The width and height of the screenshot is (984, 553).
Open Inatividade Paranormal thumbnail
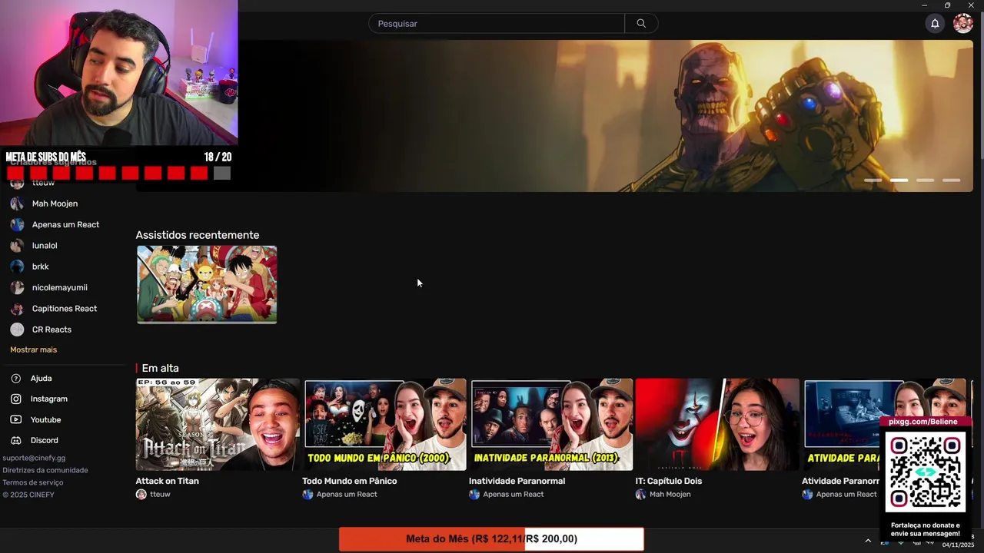click(551, 424)
